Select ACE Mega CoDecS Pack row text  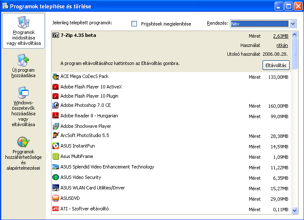[x=84, y=76]
